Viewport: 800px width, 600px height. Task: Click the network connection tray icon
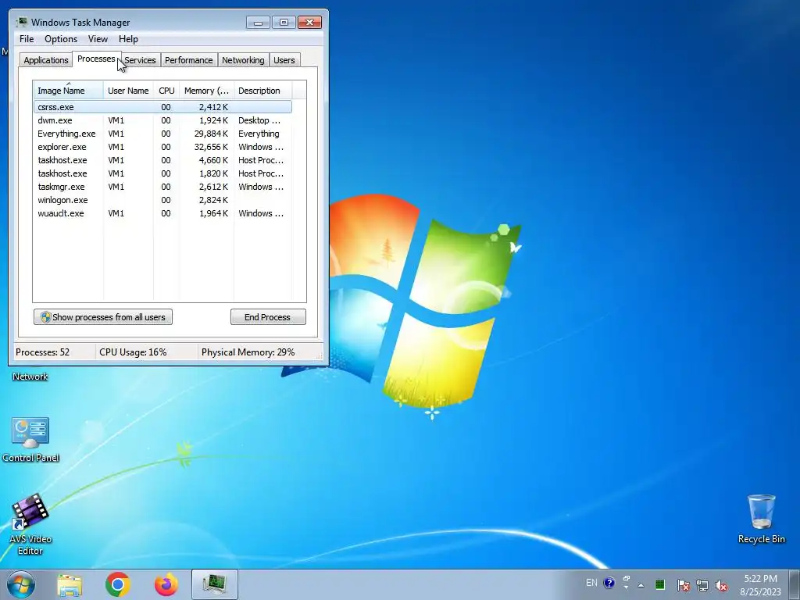702,584
